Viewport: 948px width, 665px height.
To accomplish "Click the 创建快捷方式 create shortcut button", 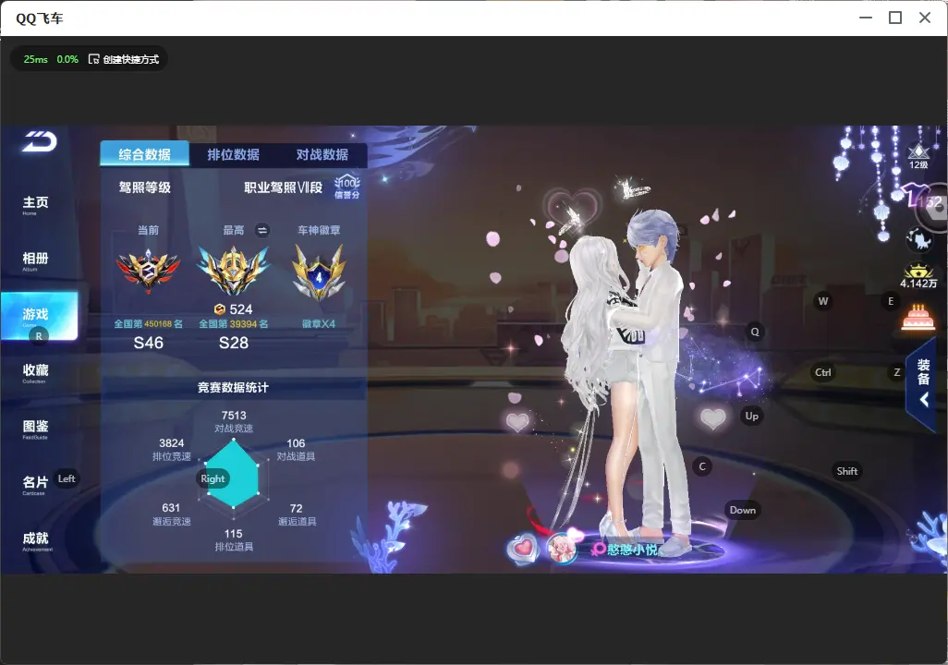I will click(124, 59).
